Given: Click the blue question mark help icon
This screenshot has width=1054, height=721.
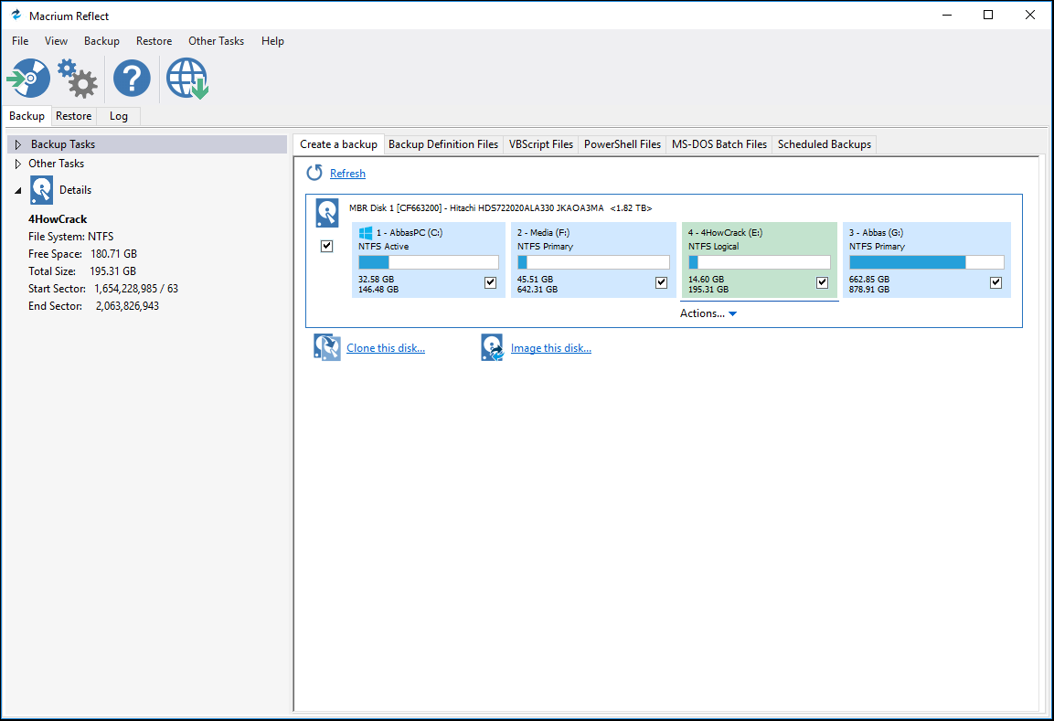Looking at the screenshot, I should (x=132, y=78).
